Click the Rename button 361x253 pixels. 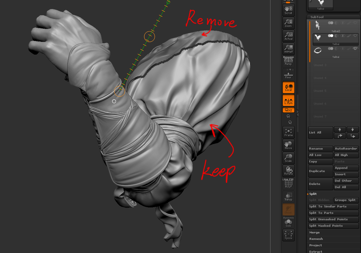(x=321, y=149)
